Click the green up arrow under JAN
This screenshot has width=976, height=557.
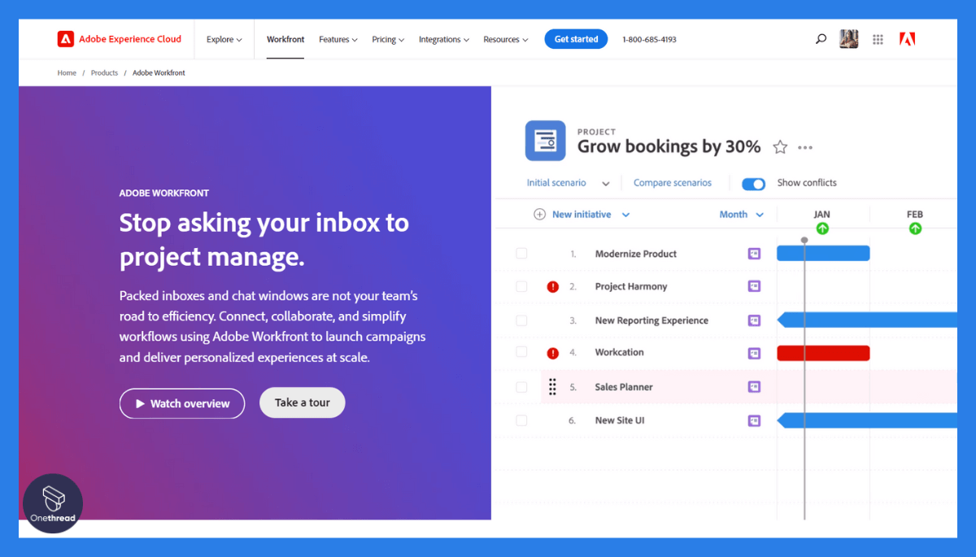point(822,228)
